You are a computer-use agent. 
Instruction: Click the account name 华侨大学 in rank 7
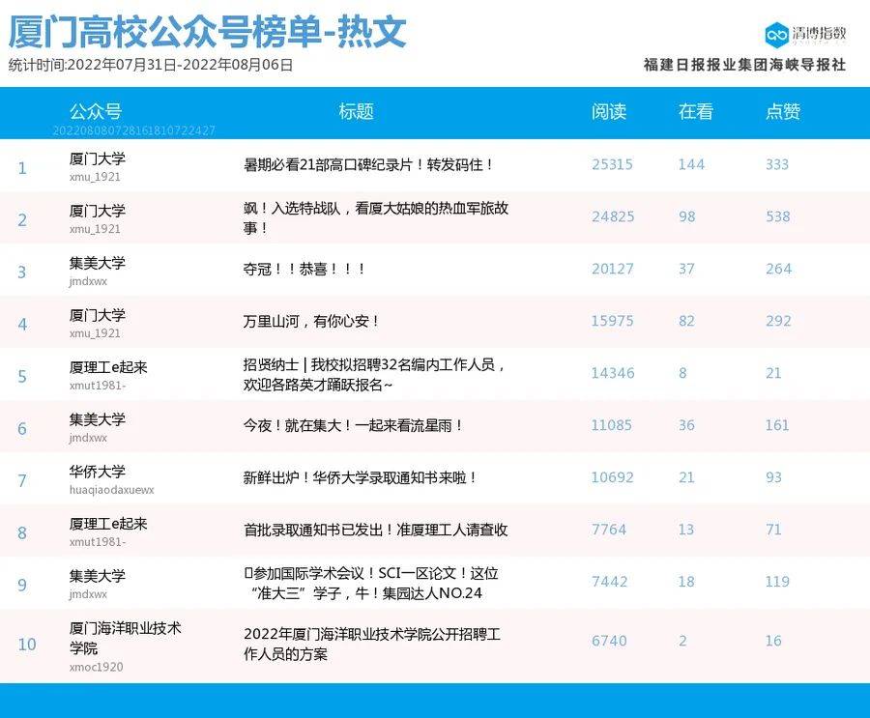pos(97,472)
